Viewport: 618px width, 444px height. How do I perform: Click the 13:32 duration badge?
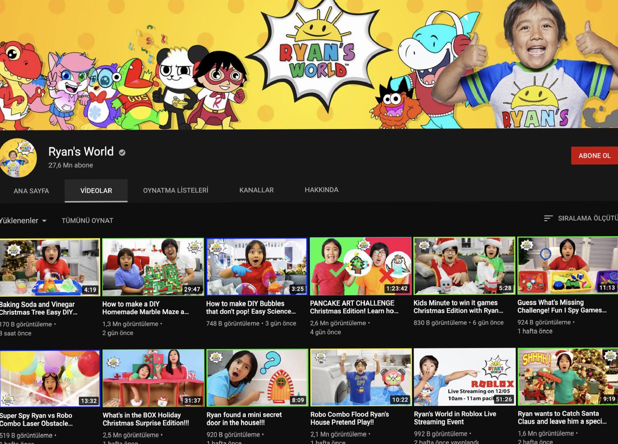click(x=89, y=401)
